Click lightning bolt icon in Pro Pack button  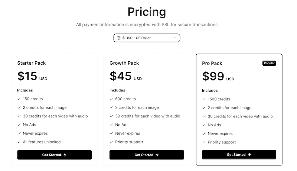(249, 155)
